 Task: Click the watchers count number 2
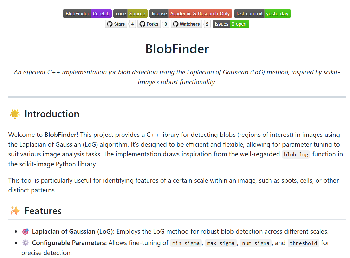point(207,24)
